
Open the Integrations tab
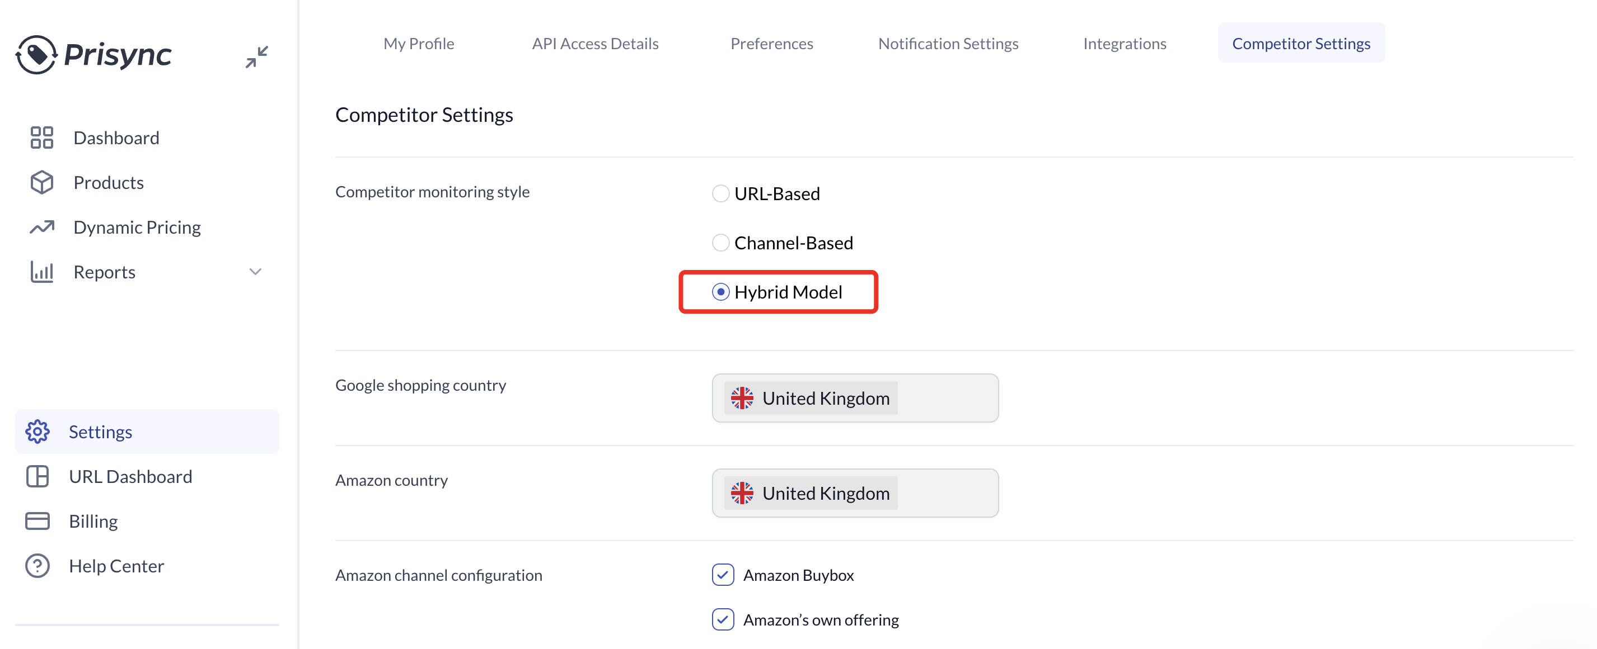pos(1125,44)
